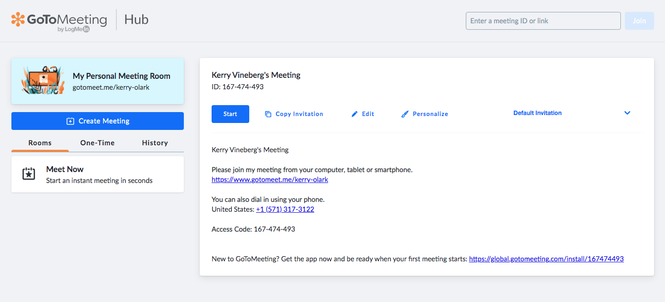This screenshot has height=302, width=665.
Task: Click Kerry Vineberg's Meeting invitation body title
Action: (x=250, y=150)
